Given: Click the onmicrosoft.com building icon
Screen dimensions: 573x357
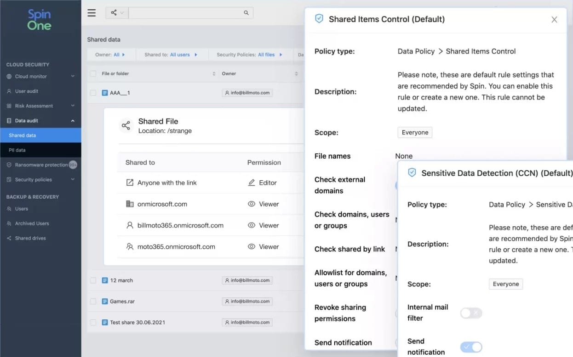Looking at the screenshot, I should coord(130,204).
